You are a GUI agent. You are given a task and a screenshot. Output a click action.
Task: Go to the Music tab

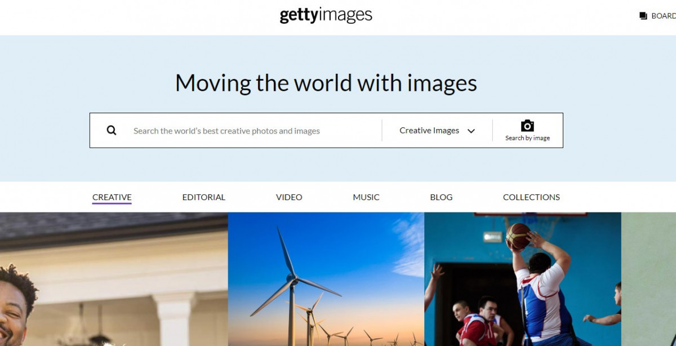[x=366, y=197]
